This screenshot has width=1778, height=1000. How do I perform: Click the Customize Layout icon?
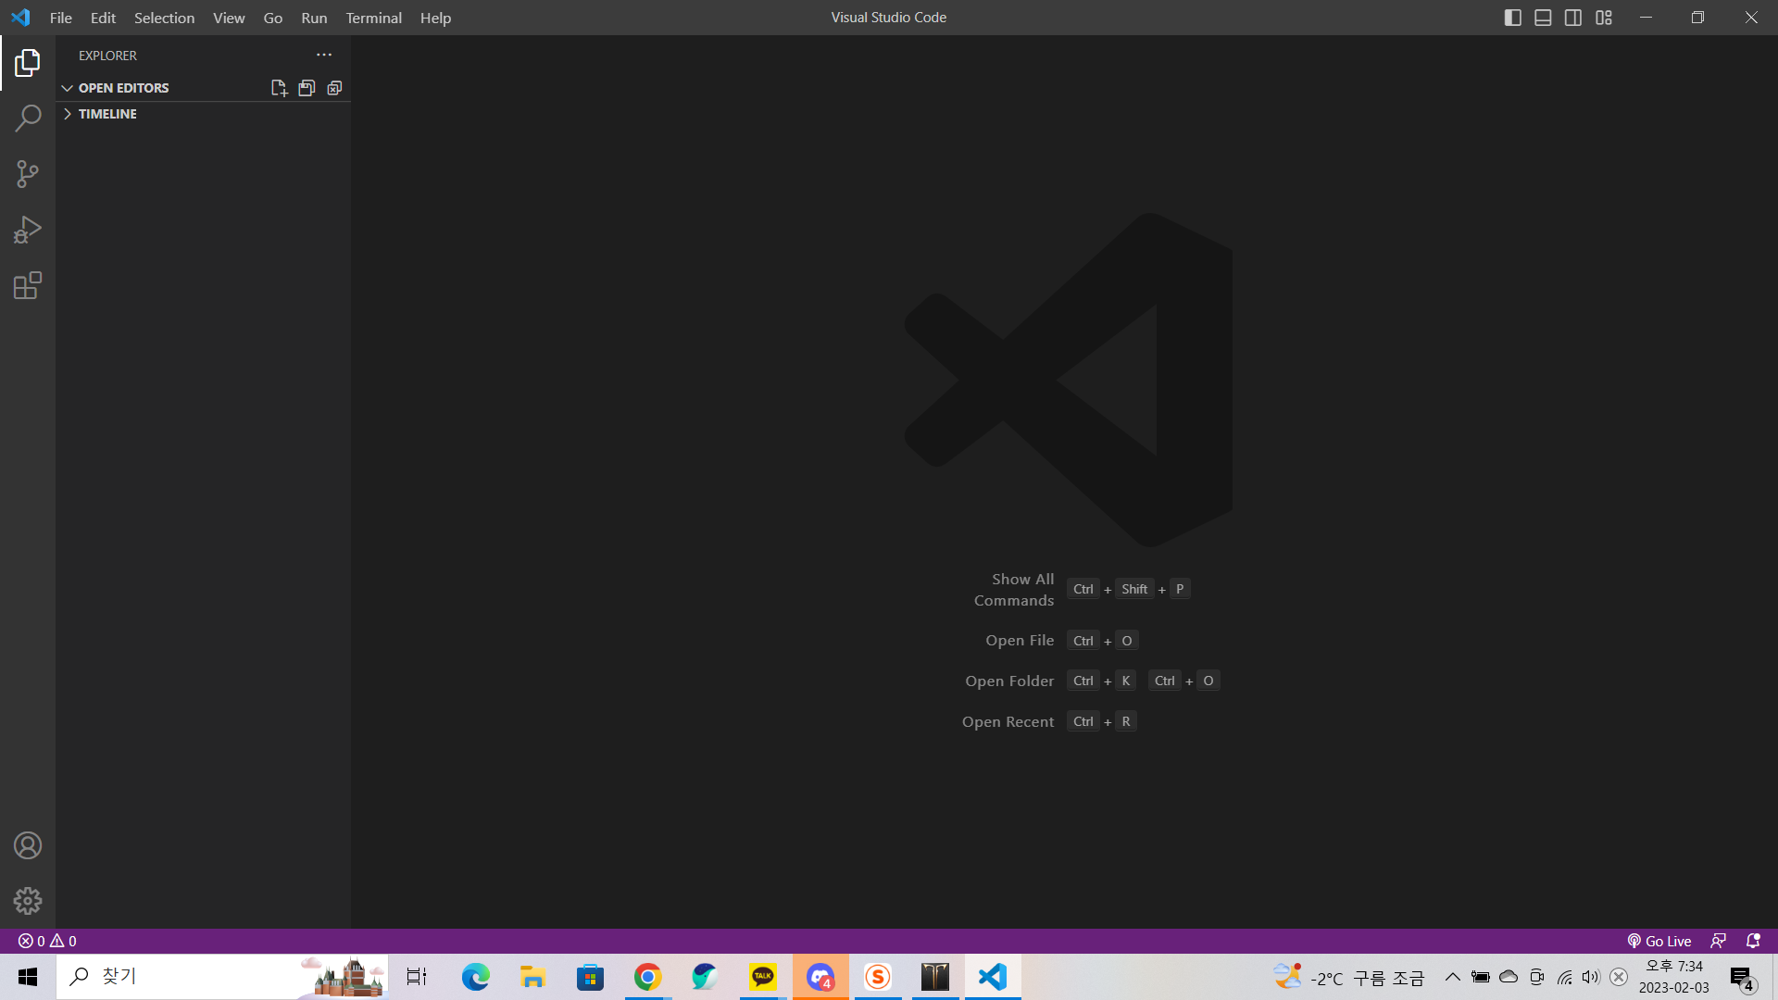tap(1604, 18)
